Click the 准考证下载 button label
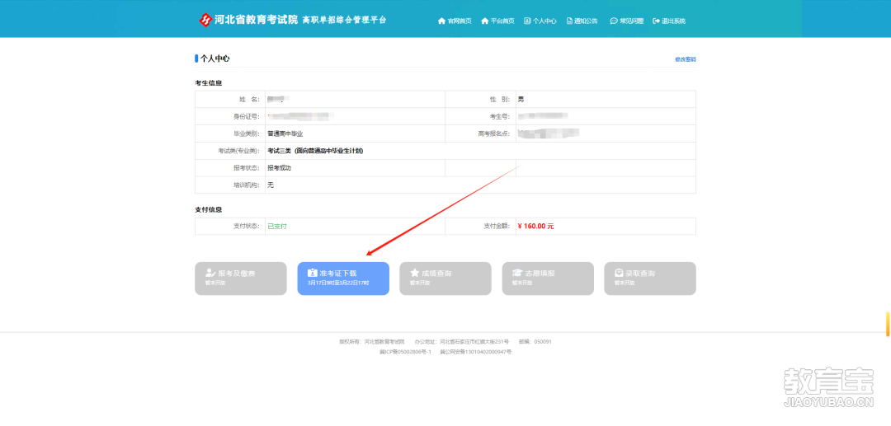 338,274
